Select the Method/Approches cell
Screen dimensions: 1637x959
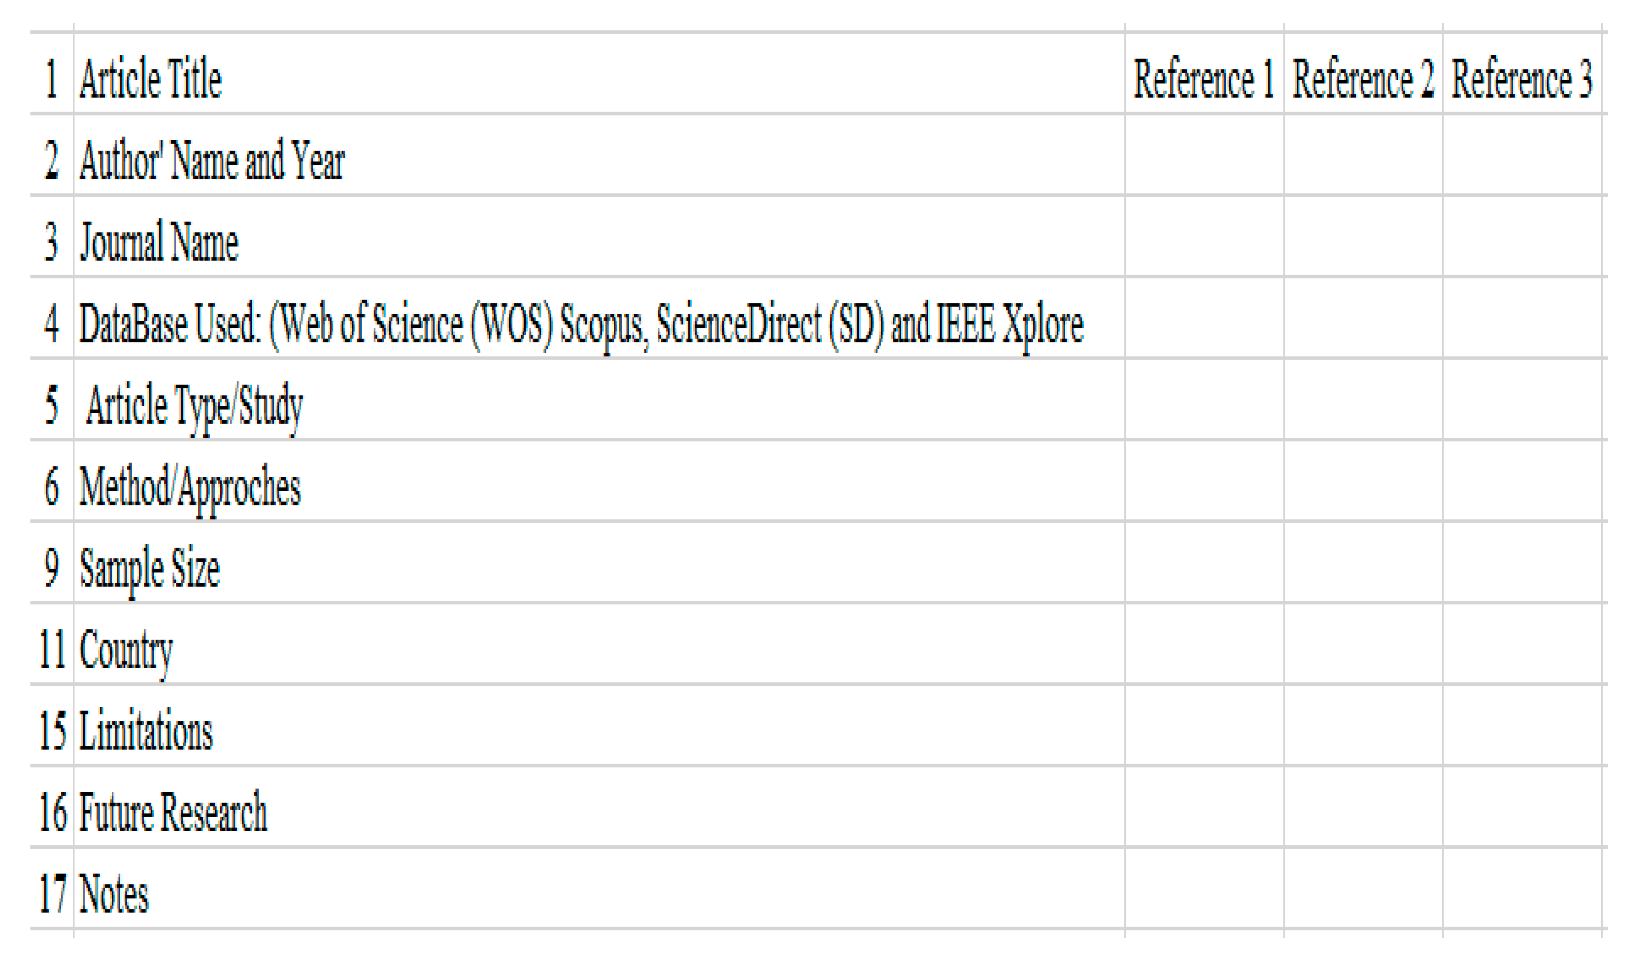[190, 487]
